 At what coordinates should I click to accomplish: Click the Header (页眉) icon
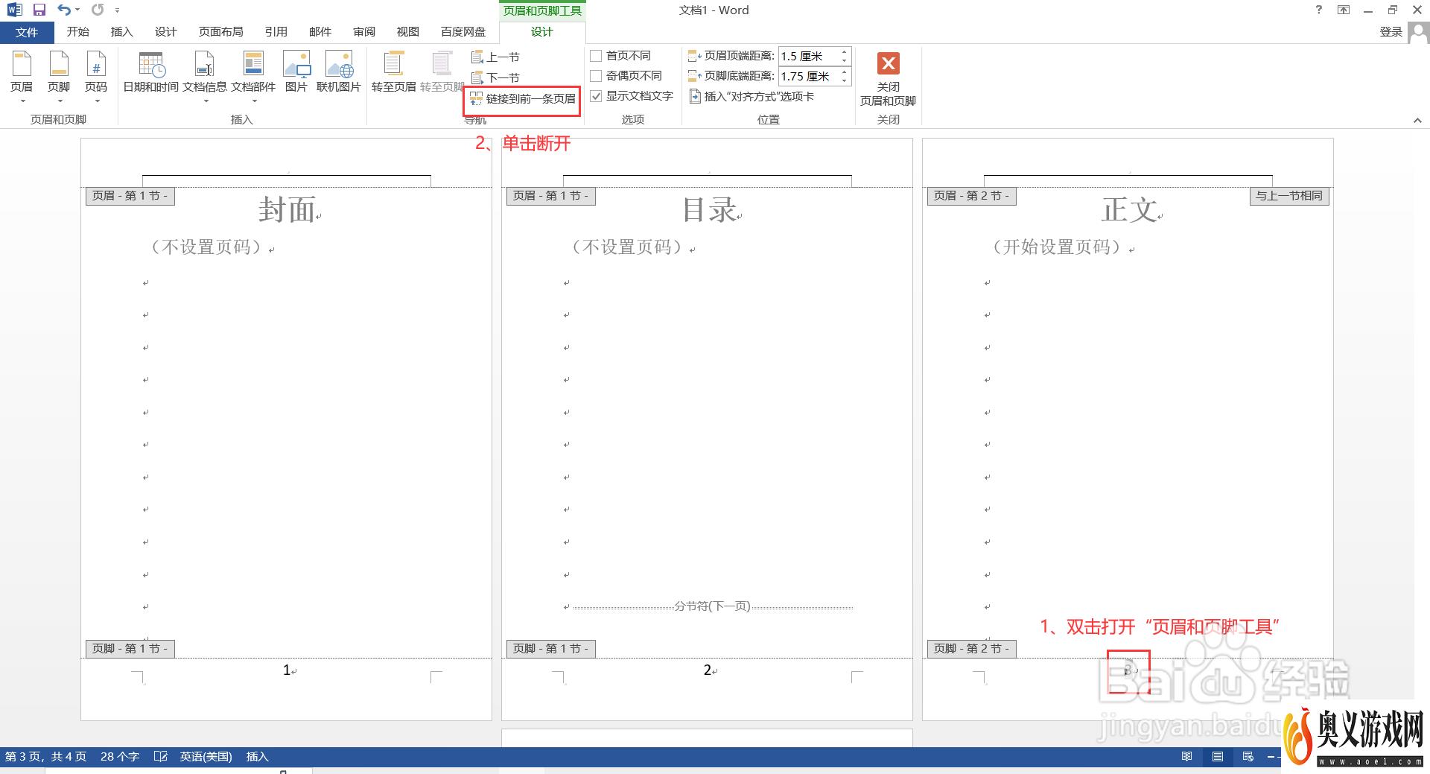(x=22, y=64)
